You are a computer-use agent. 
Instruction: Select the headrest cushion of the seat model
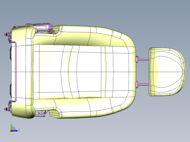click(167, 72)
